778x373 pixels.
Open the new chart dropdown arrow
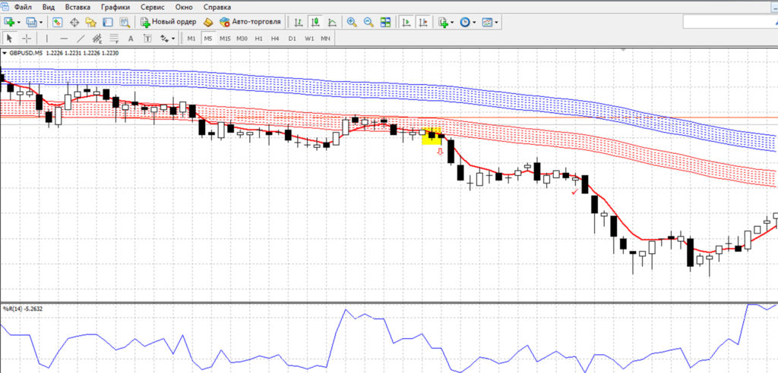pyautogui.click(x=19, y=22)
